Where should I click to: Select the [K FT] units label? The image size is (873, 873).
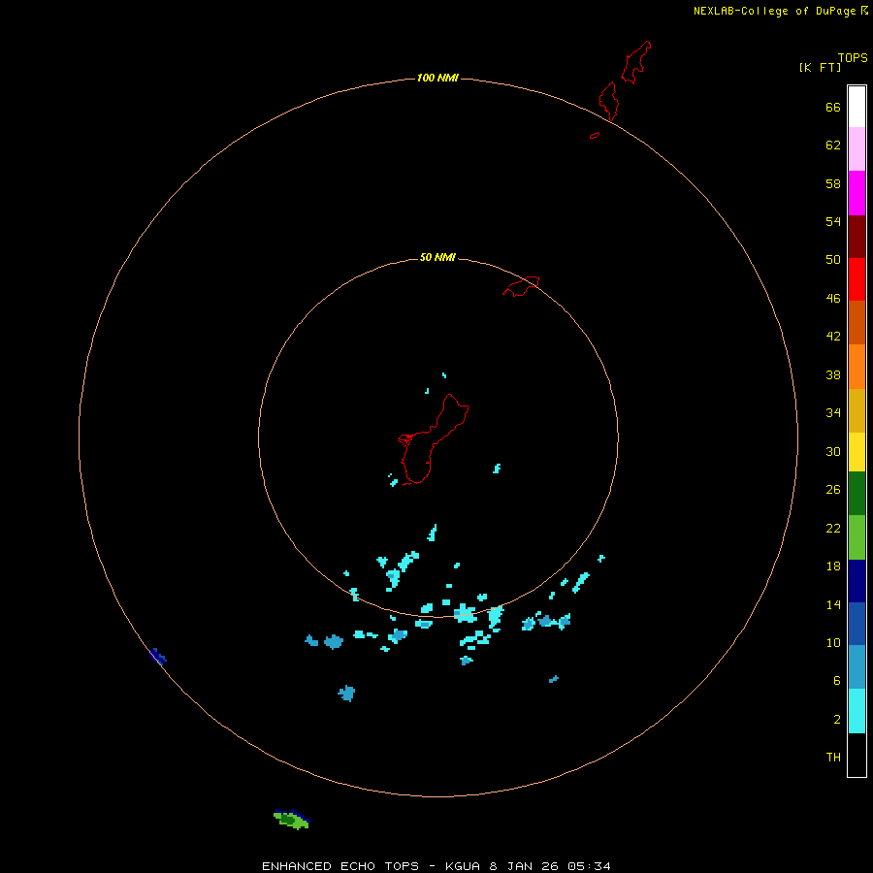click(x=820, y=67)
